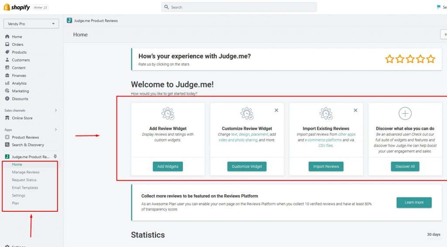The height and width of the screenshot is (247, 447).
Task: Click the Customize Widget button
Action: pyautogui.click(x=247, y=166)
